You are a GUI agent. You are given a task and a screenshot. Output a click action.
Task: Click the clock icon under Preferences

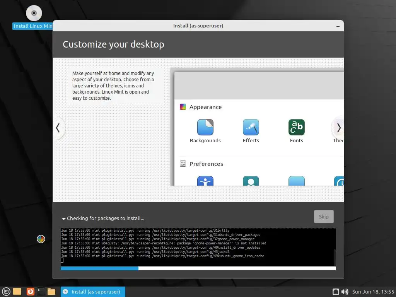[x=339, y=181]
